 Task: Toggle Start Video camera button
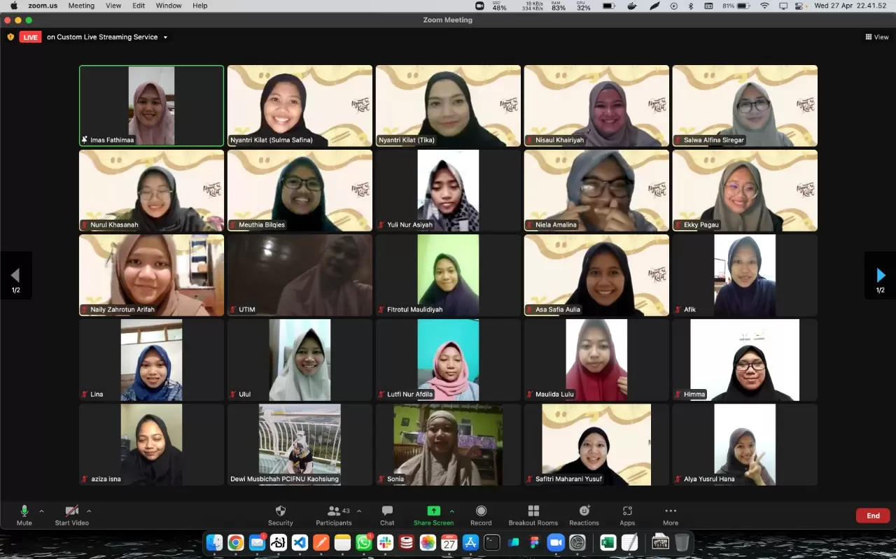tap(71, 515)
